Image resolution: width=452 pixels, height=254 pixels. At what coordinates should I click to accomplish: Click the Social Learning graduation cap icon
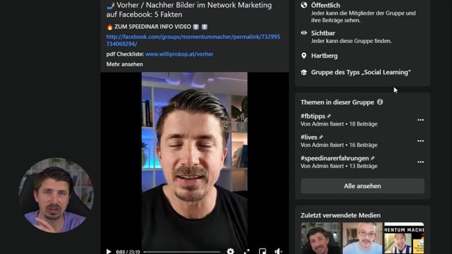[304, 72]
